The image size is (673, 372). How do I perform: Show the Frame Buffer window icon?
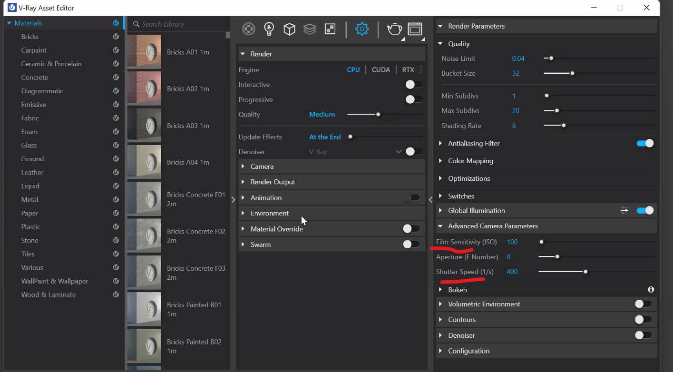(x=415, y=29)
